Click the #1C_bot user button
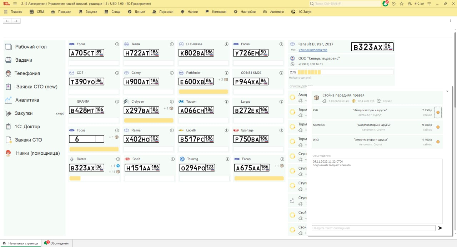The image size is (457, 247). 419,4
